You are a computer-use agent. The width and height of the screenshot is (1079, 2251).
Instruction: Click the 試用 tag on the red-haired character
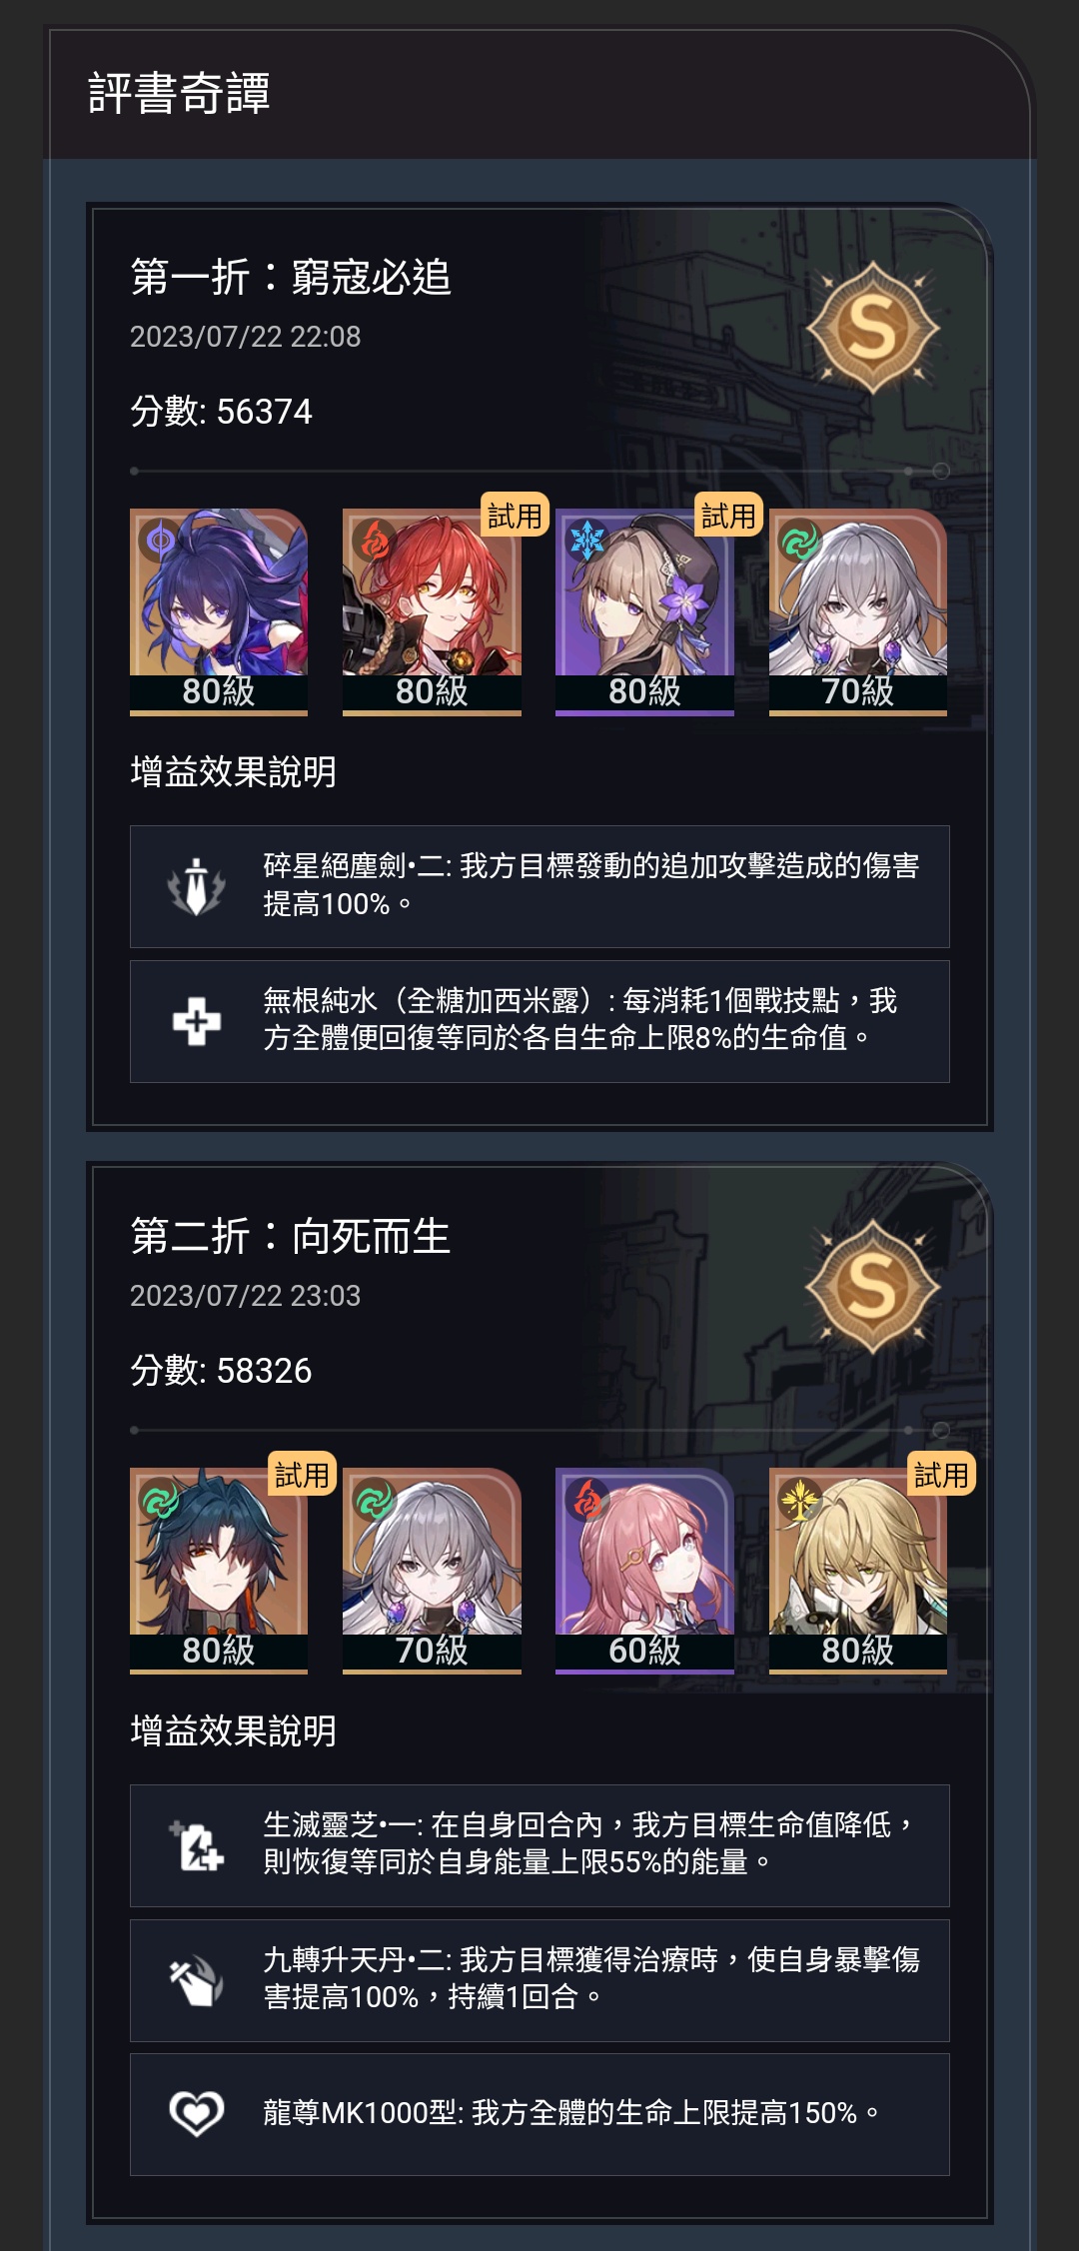coord(515,515)
